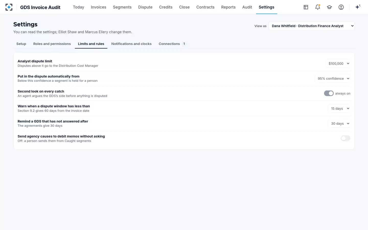Open the Contracts menu
This screenshot has width=368, height=230.
(205, 7)
